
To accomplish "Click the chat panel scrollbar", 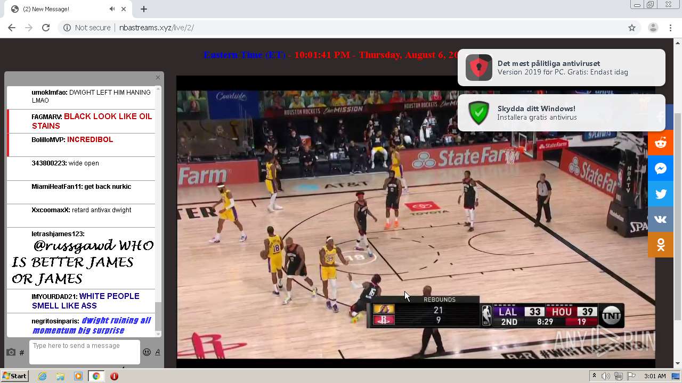I will (x=158, y=211).
